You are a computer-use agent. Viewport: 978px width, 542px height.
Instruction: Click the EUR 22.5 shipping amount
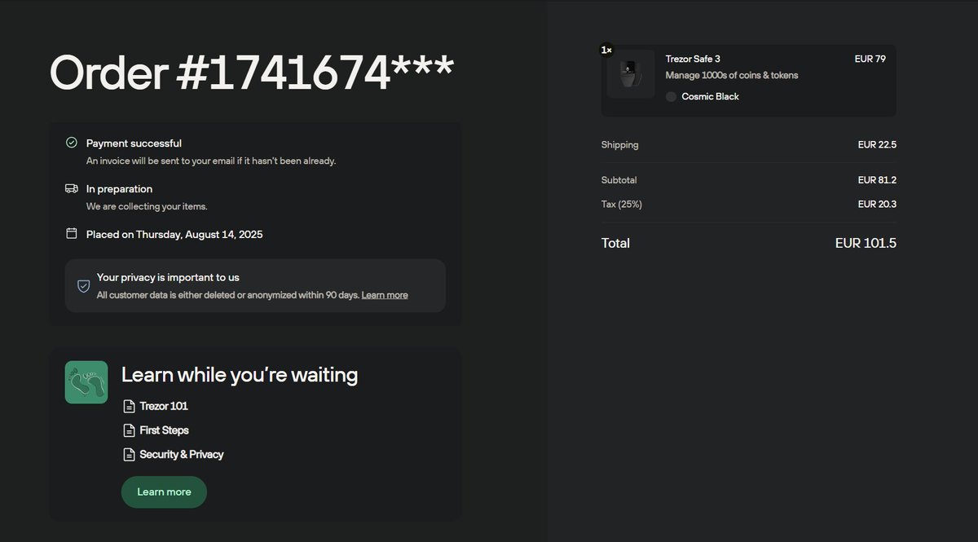coord(877,145)
